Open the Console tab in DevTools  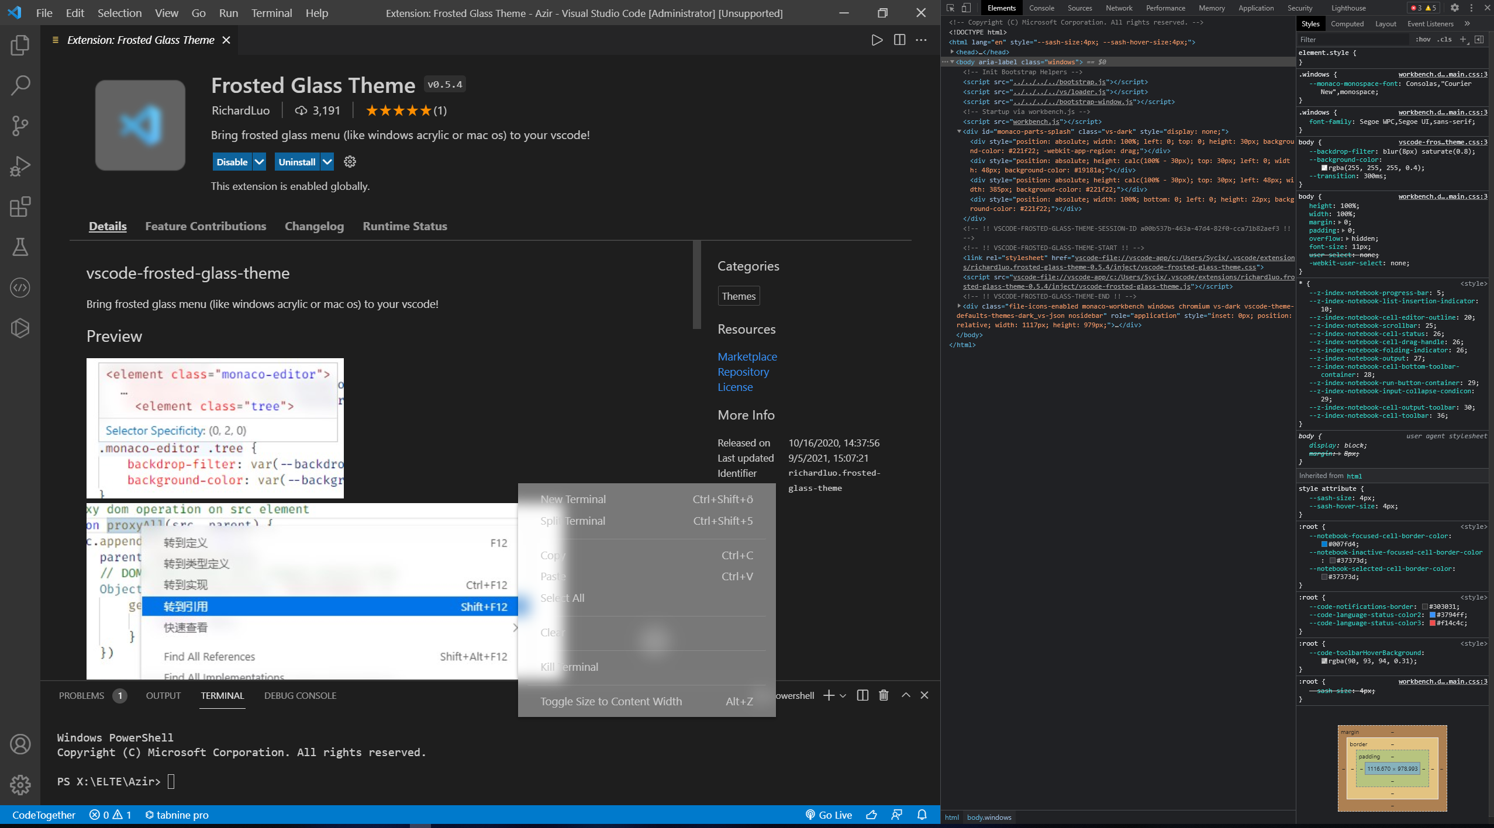(1041, 8)
